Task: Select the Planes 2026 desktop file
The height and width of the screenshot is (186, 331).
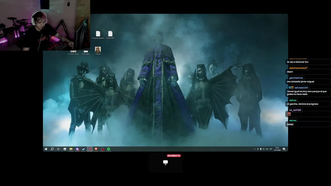Action: point(110,35)
